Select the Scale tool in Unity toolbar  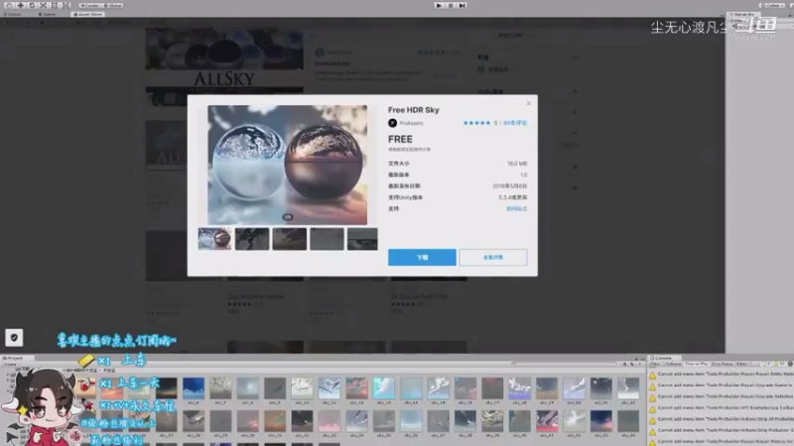point(43,5)
